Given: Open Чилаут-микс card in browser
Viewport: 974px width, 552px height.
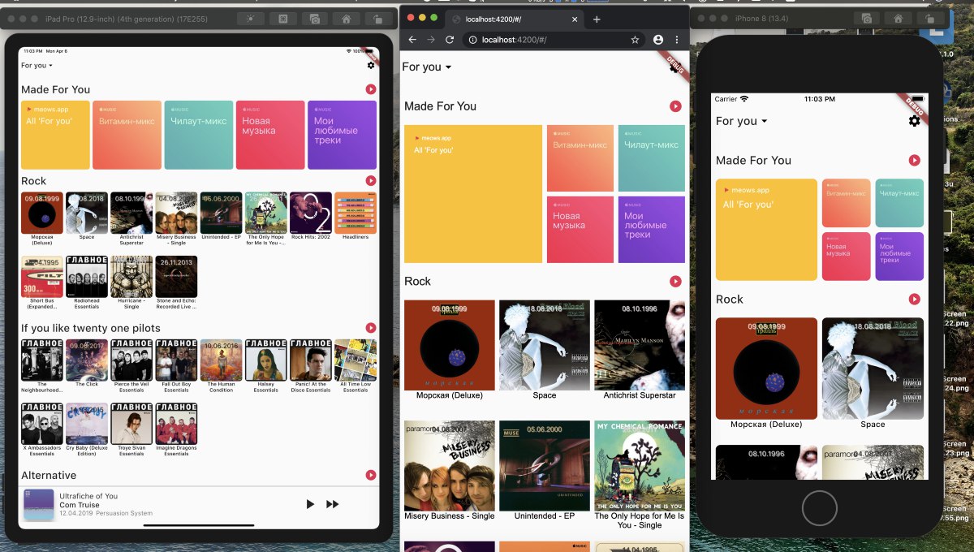Looking at the screenshot, I should point(652,158).
